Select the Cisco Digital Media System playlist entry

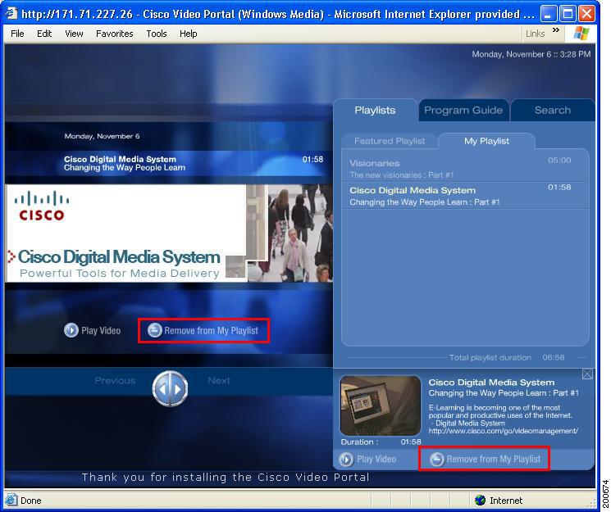point(464,196)
